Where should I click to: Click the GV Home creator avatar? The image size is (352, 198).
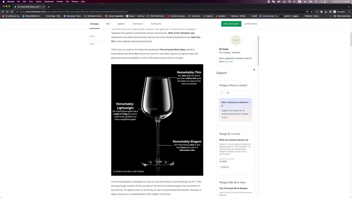[x=236, y=40]
